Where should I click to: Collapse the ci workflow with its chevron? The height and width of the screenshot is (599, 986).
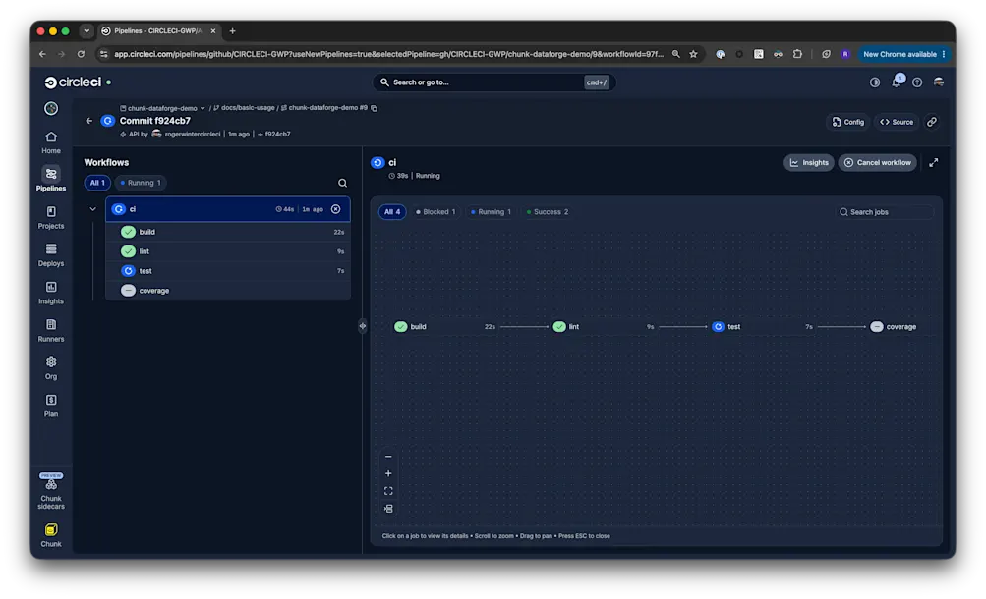pyautogui.click(x=93, y=209)
